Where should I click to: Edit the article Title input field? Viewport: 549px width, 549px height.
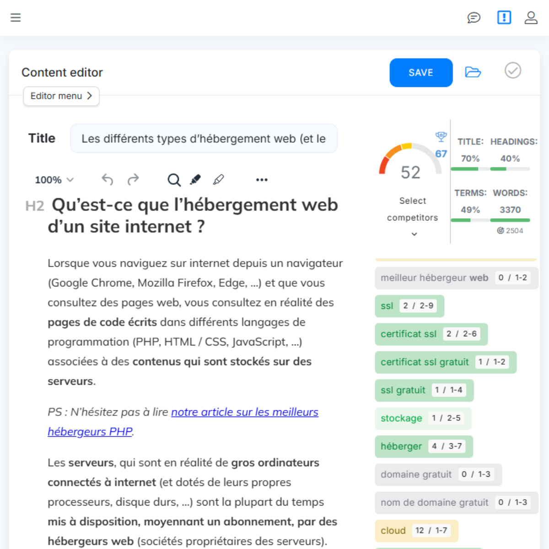coord(204,139)
